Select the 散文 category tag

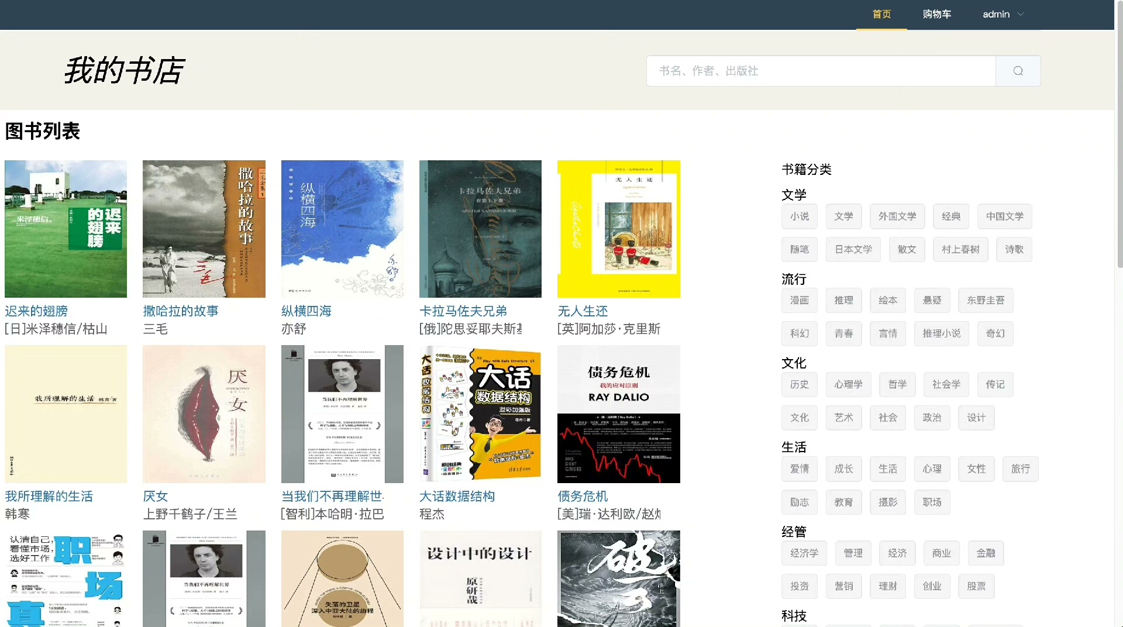907,250
